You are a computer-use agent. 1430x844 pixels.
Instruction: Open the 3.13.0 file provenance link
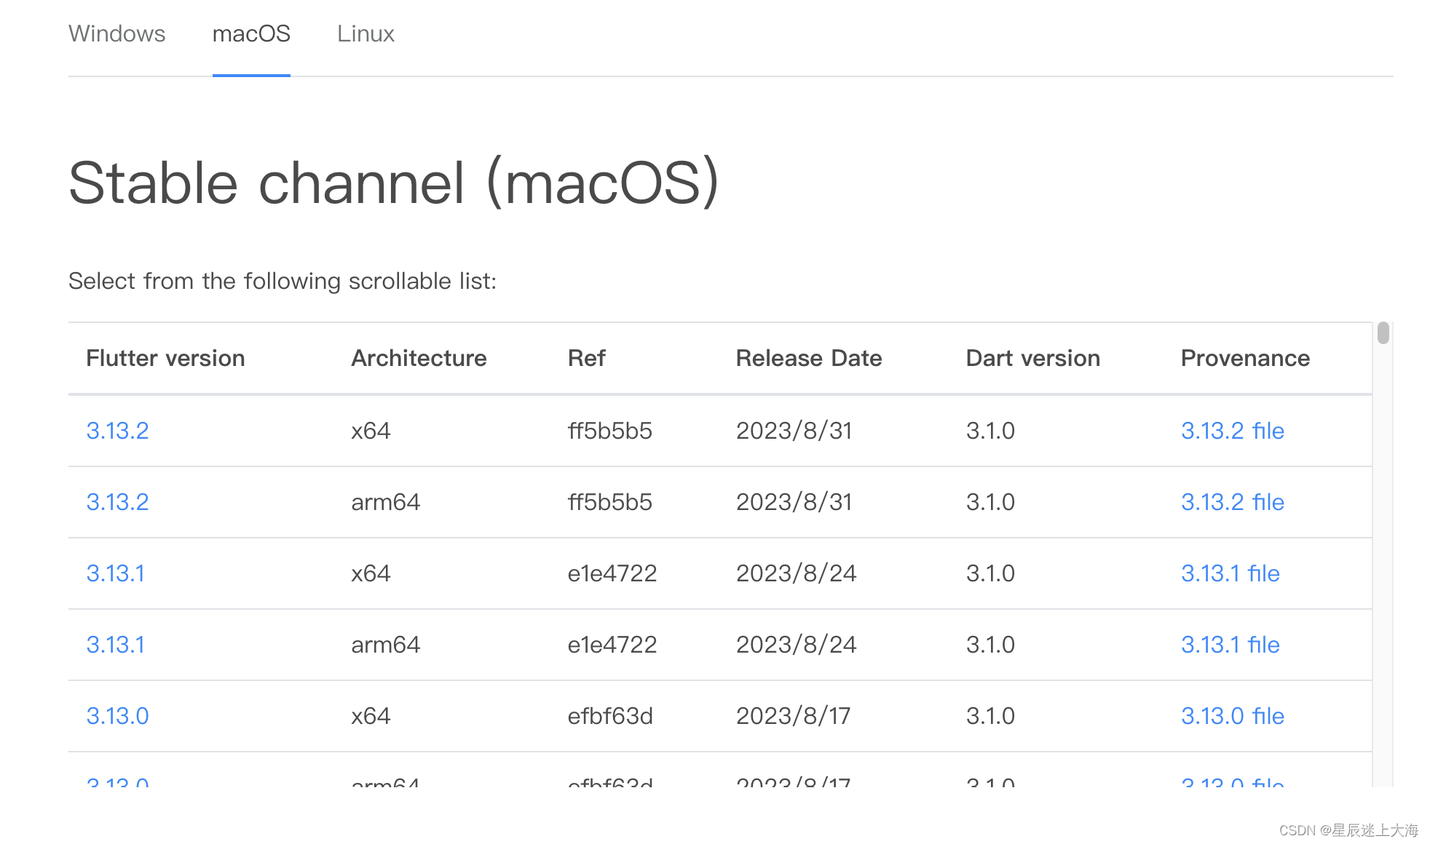coord(1232,716)
